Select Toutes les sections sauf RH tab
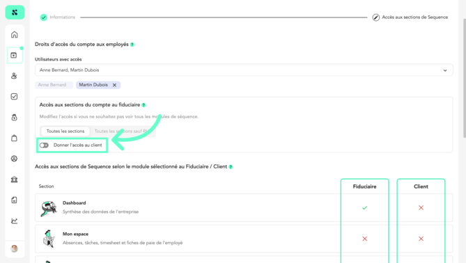Viewport: 466px width, 263px height. coord(122,131)
